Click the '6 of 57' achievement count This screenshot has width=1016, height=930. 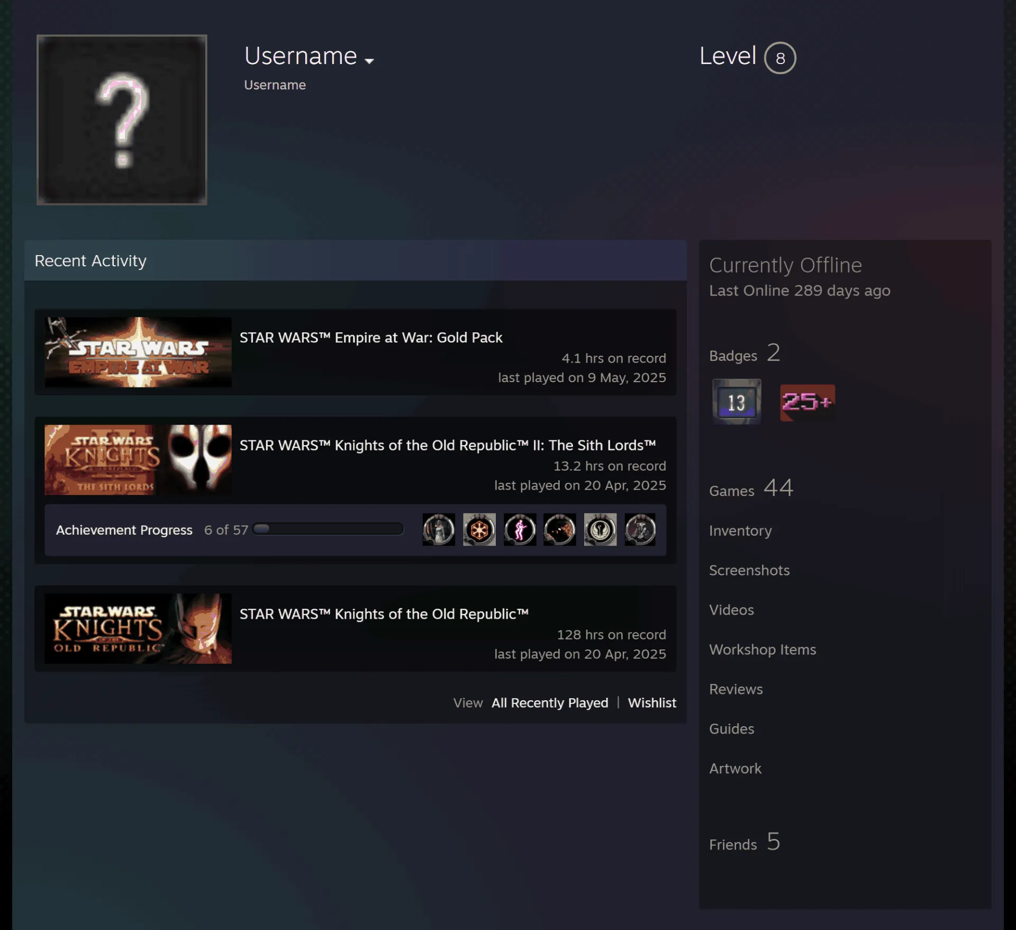226,530
